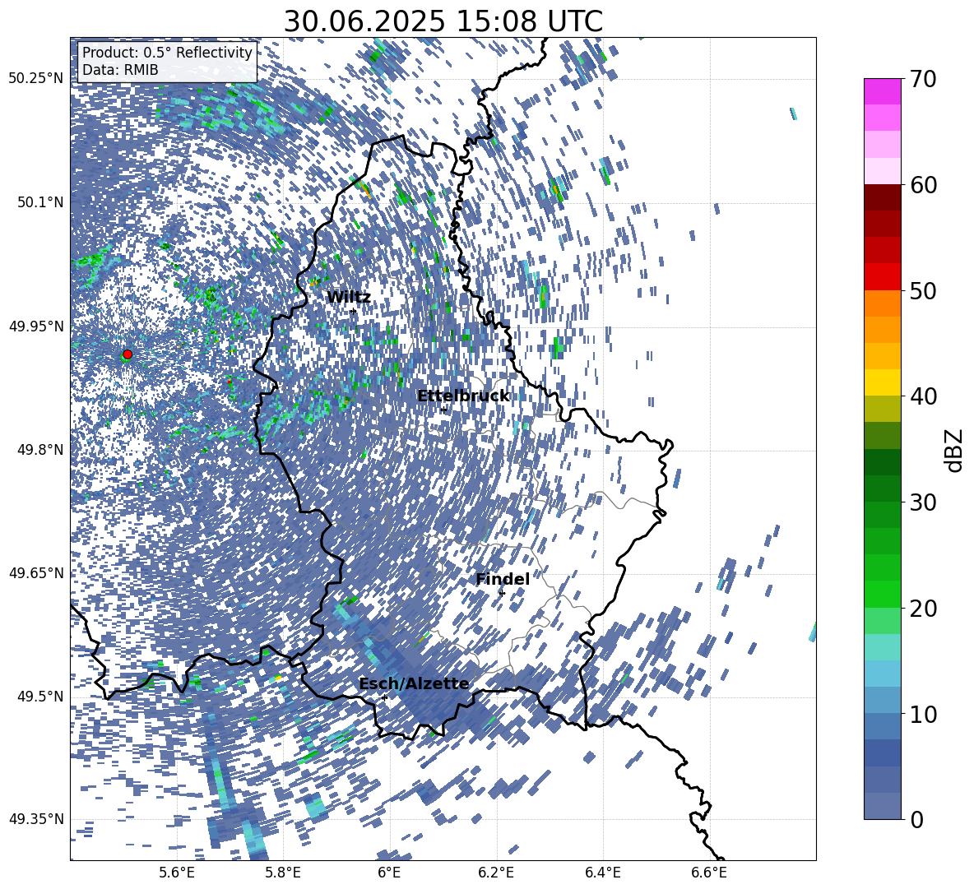Click the plot title 30.06.2025 15:08 UTC
Image resolution: width=974 pixels, height=889 pixels.
point(443,21)
